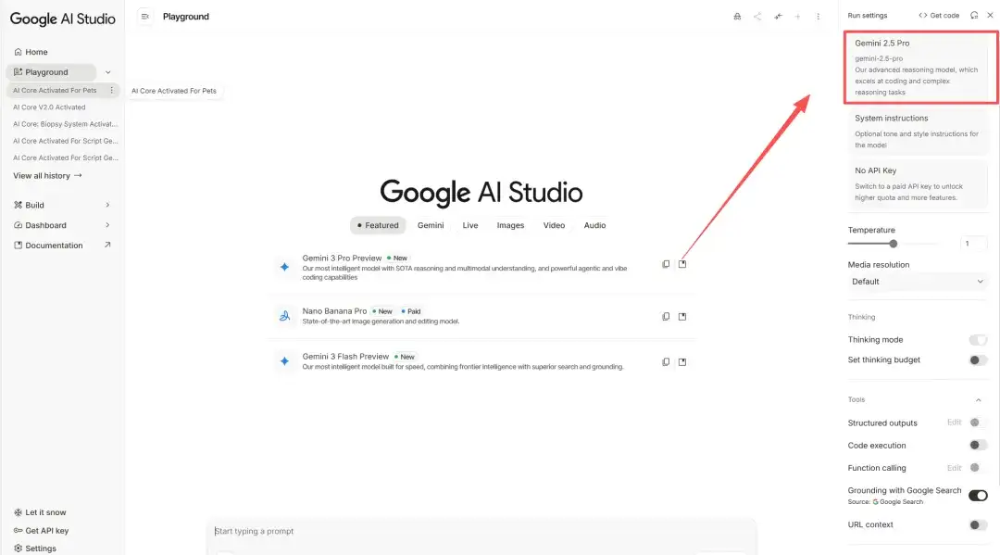Screen dimensions: 1000x555
Task: Switch to the Audio tab
Action: coord(594,225)
